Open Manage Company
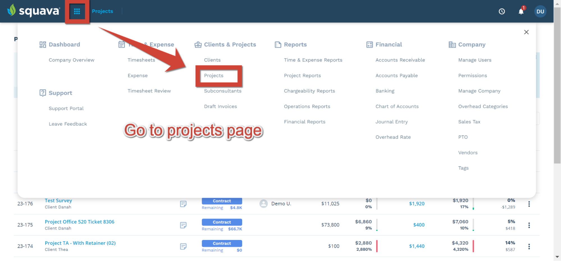561x261 pixels. click(x=479, y=91)
